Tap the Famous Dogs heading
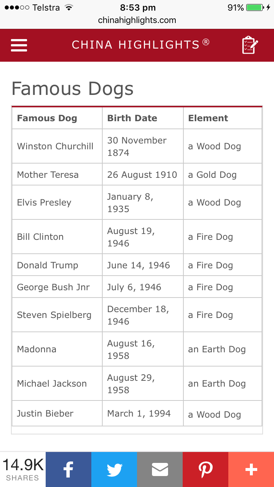 (x=72, y=89)
